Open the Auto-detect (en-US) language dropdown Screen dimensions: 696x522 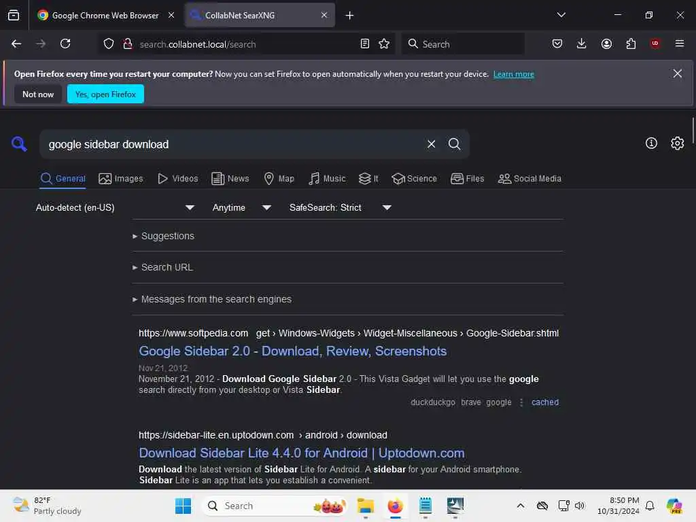tap(115, 208)
